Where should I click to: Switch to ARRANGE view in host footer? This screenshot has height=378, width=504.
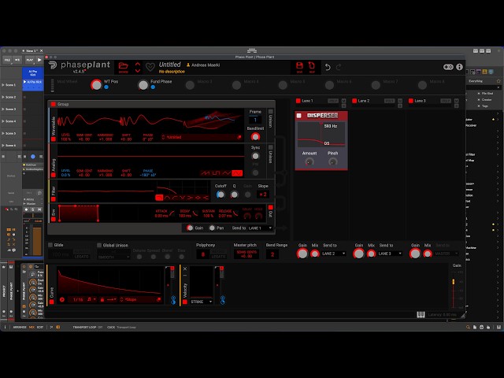click(20, 328)
